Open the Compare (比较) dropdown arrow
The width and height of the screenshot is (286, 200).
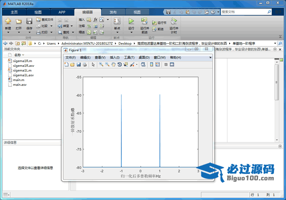pyautogui.click(x=52, y=26)
